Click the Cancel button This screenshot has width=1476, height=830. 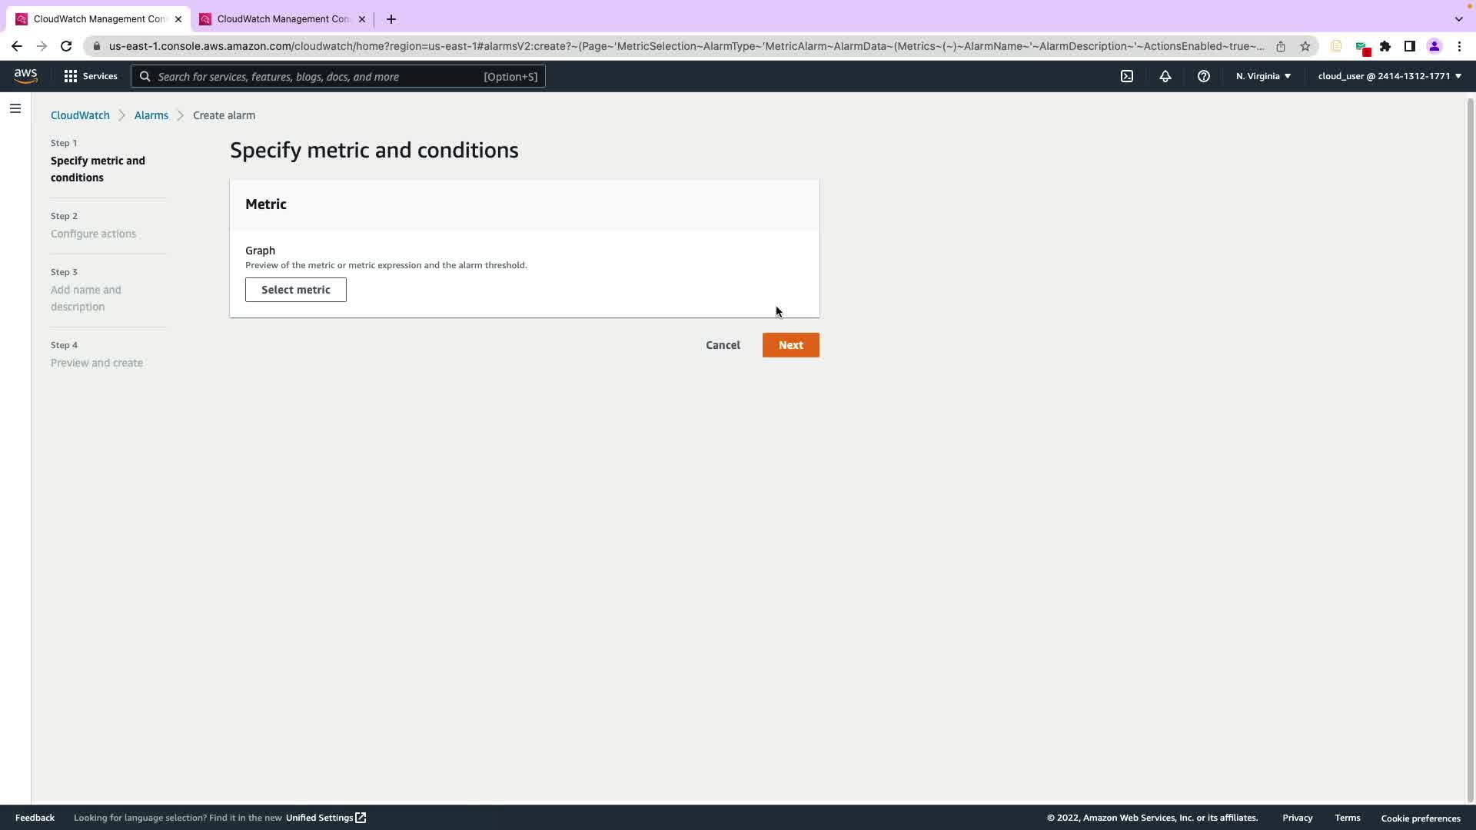[722, 345]
